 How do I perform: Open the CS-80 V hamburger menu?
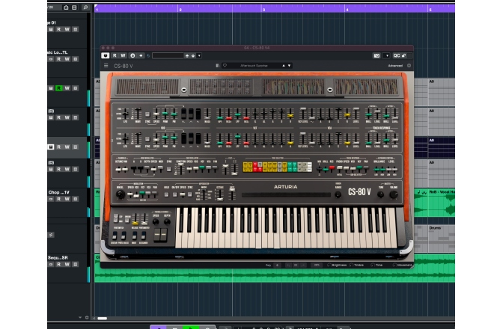pyautogui.click(x=106, y=66)
